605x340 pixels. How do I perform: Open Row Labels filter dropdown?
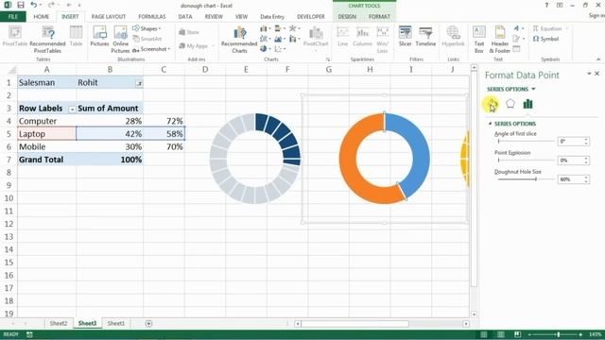coord(72,110)
